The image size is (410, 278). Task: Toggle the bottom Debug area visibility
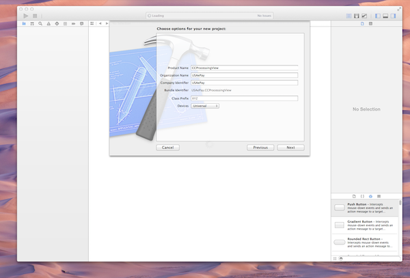click(386, 15)
